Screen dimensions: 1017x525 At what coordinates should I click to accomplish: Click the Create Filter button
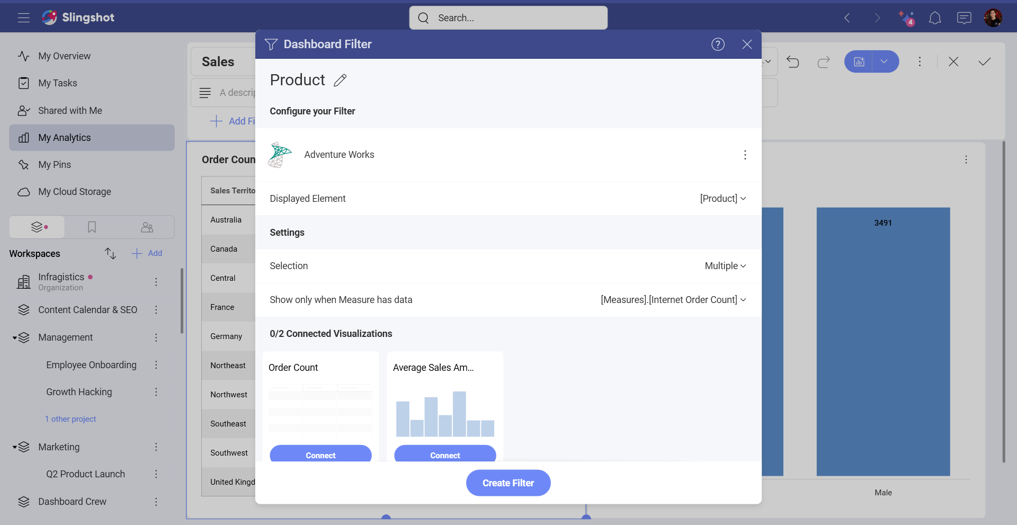coord(508,483)
